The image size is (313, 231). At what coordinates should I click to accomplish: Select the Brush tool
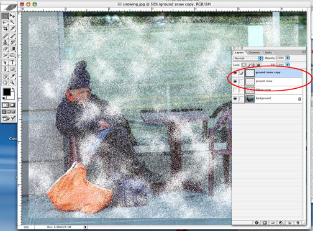pyautogui.click(x=12, y=36)
